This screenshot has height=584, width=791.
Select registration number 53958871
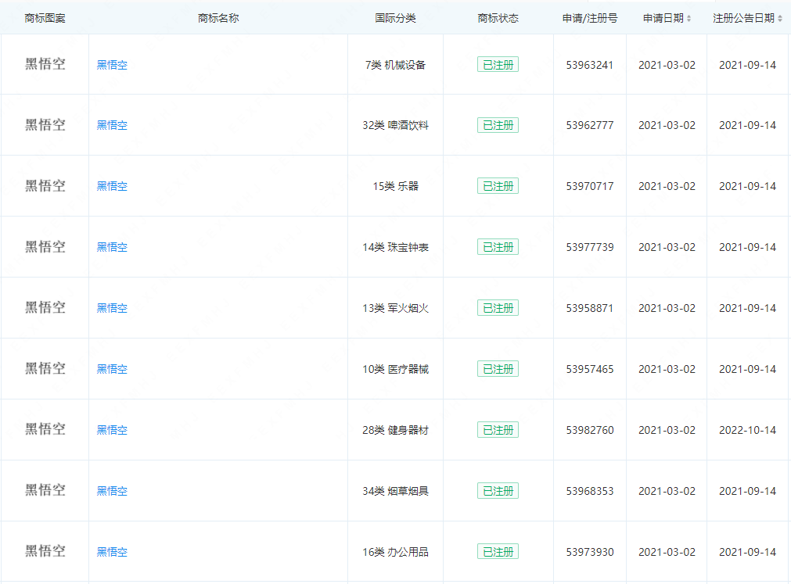pos(590,308)
